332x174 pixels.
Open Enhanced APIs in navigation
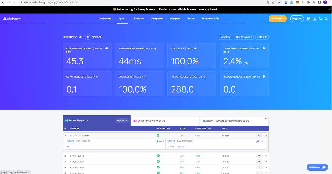coord(210,19)
